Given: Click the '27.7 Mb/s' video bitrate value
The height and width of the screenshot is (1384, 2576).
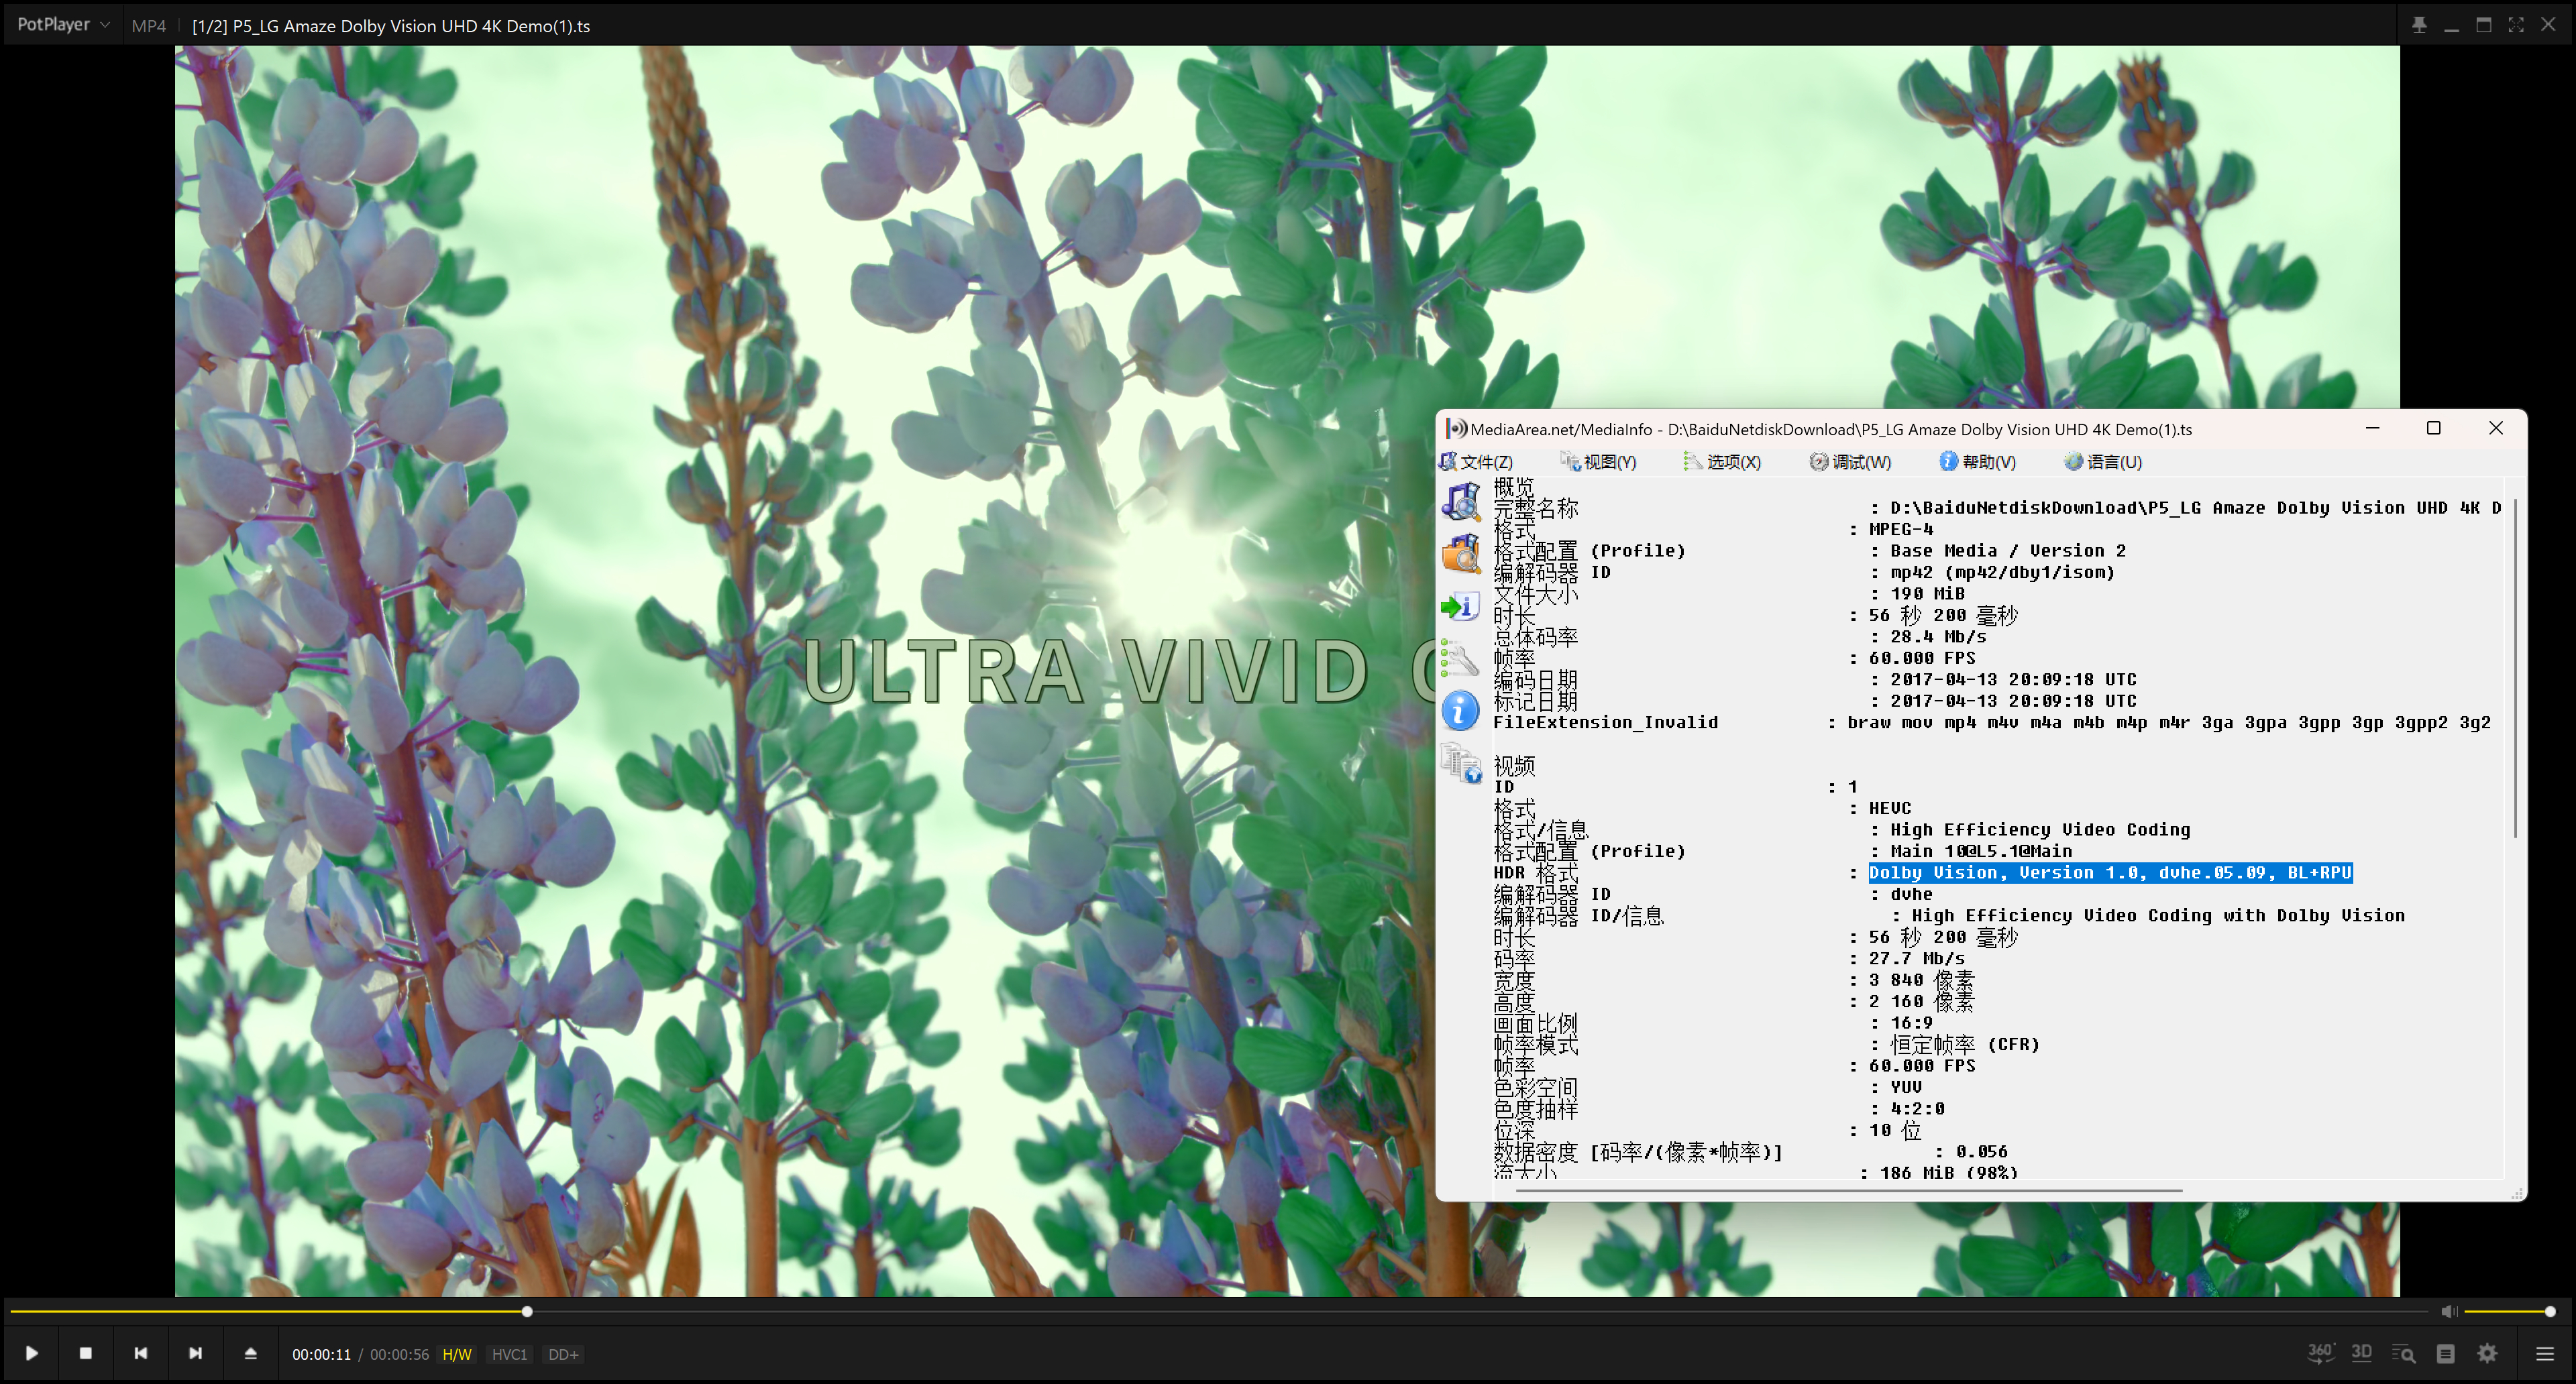Looking at the screenshot, I should click(1916, 958).
